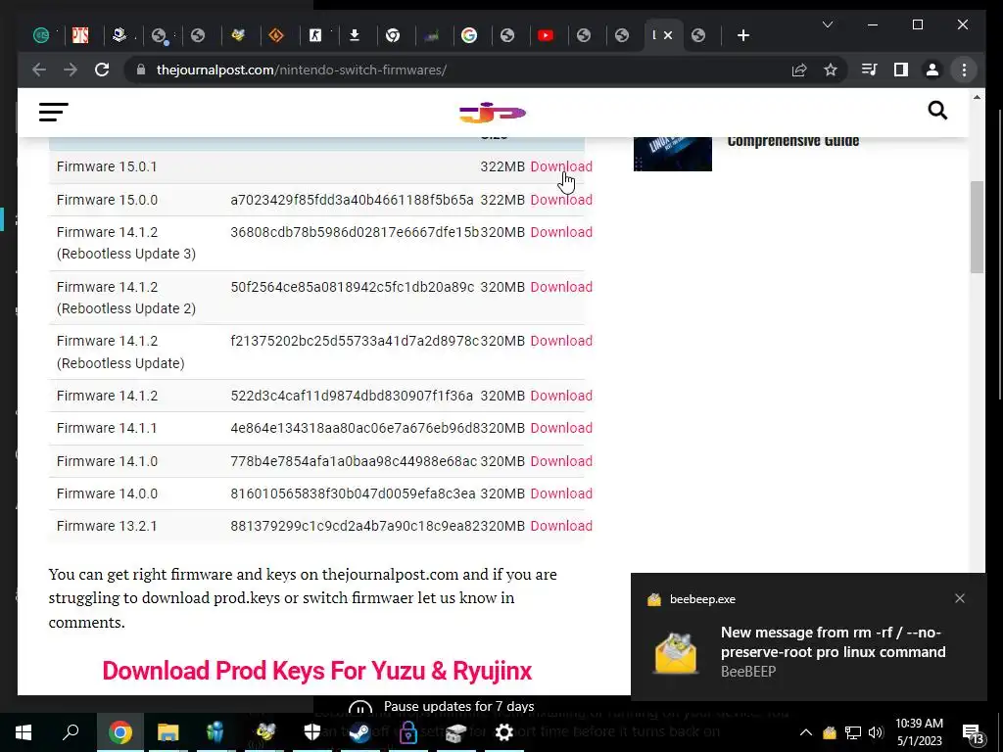The image size is (1003, 752).
Task: Click hash 522d3c4caf11d9874dbd830907f1f36a
Action: coord(352,396)
